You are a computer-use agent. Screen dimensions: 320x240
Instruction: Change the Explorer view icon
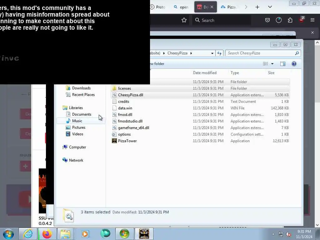coord(266,64)
